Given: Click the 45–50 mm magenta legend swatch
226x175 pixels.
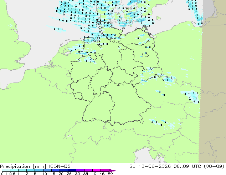Looking at the screenshot, I should click(x=105, y=170).
